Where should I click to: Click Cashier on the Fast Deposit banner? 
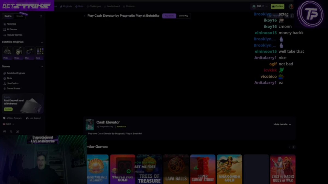click(8, 109)
